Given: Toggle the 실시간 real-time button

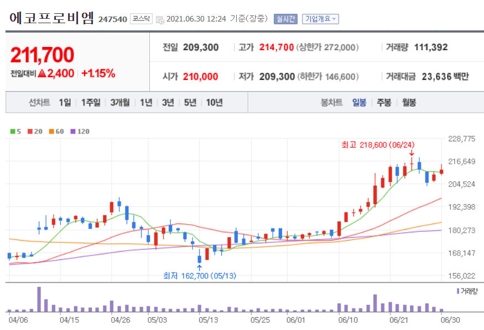Looking at the screenshot, I should pyautogui.click(x=285, y=19).
